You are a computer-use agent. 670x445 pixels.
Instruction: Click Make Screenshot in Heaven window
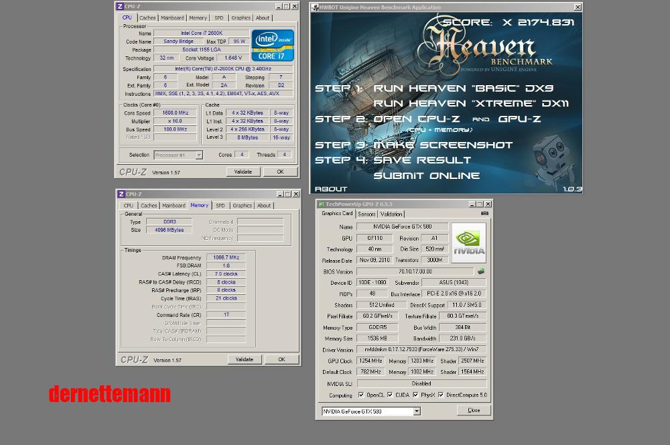443,145
